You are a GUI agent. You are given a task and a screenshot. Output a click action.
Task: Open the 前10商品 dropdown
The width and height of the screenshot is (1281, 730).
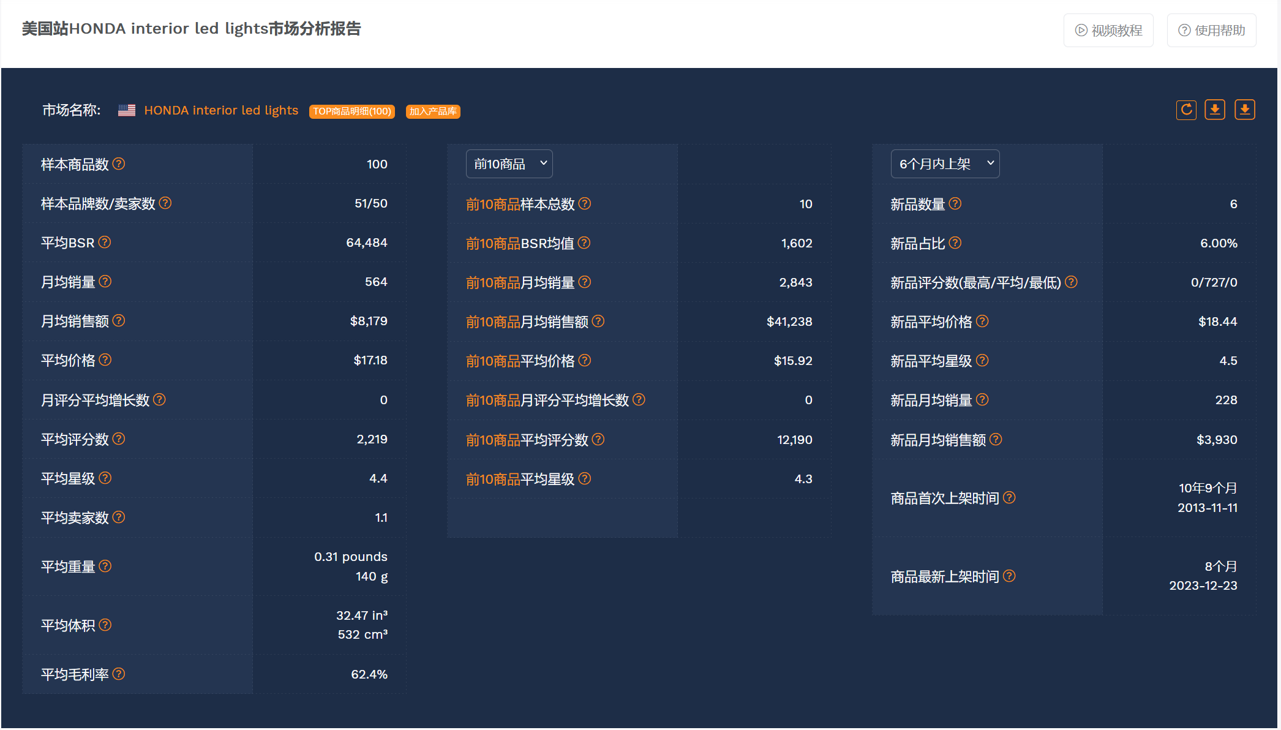[x=509, y=164]
